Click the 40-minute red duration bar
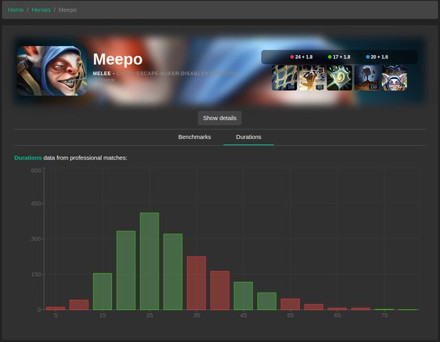 click(220, 290)
